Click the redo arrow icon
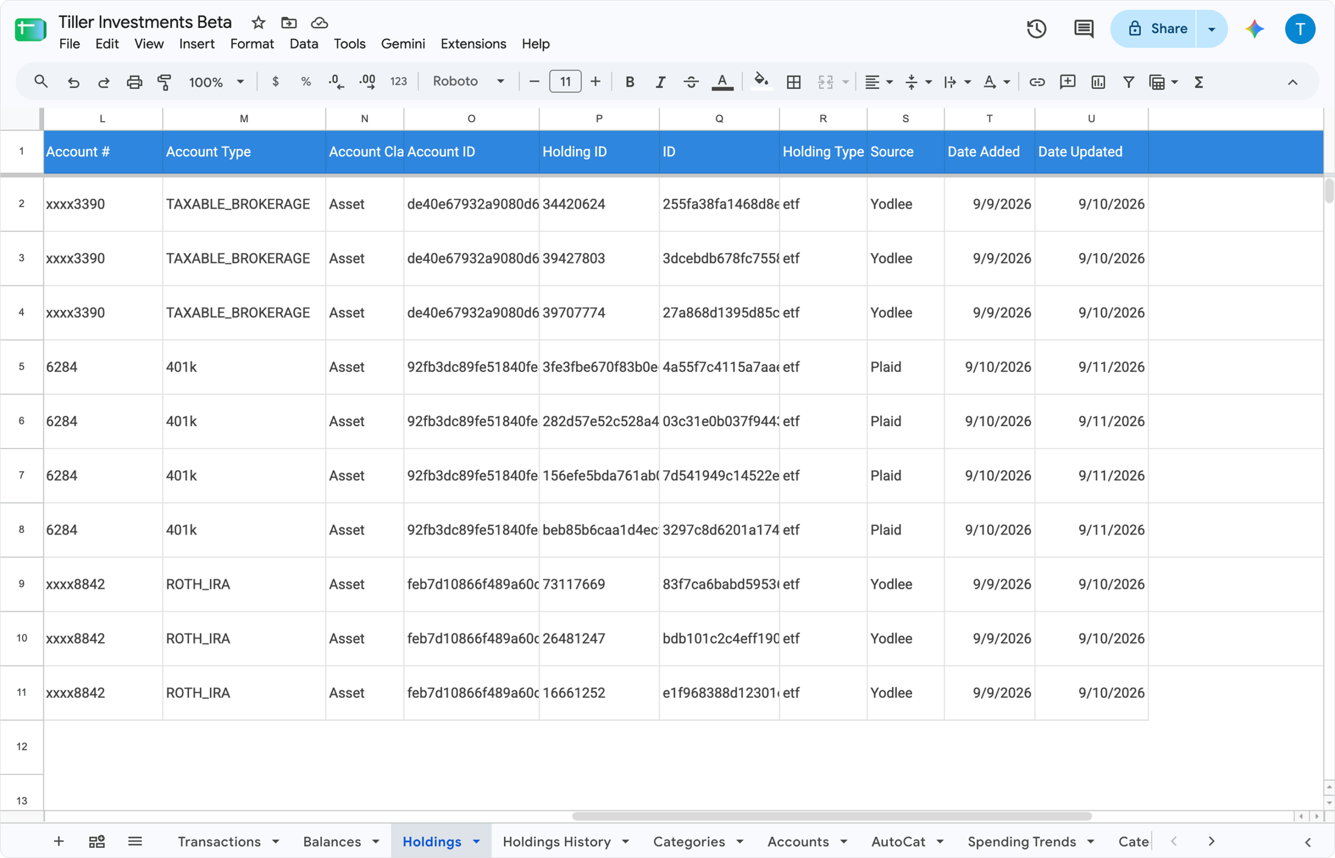Image resolution: width=1335 pixels, height=858 pixels. click(x=104, y=82)
